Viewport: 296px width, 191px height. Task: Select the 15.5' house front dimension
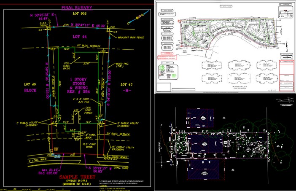pos(66,122)
